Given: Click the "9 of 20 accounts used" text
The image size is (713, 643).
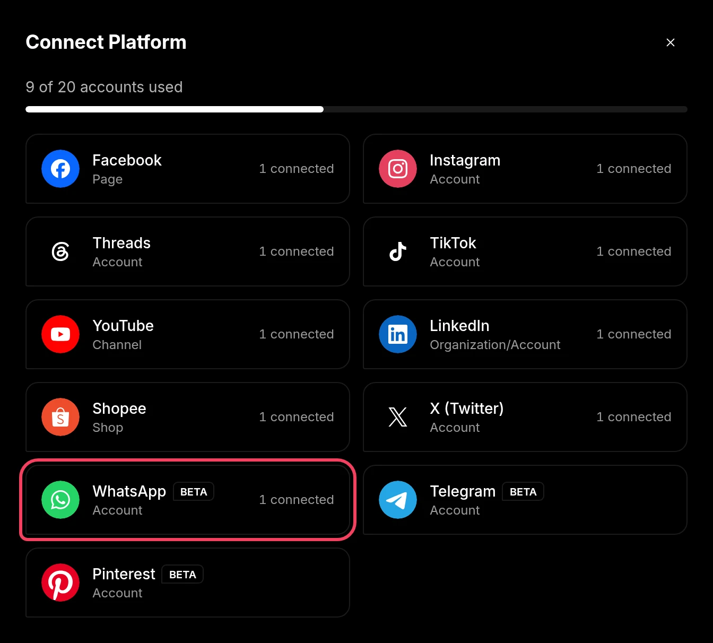Looking at the screenshot, I should (x=104, y=87).
